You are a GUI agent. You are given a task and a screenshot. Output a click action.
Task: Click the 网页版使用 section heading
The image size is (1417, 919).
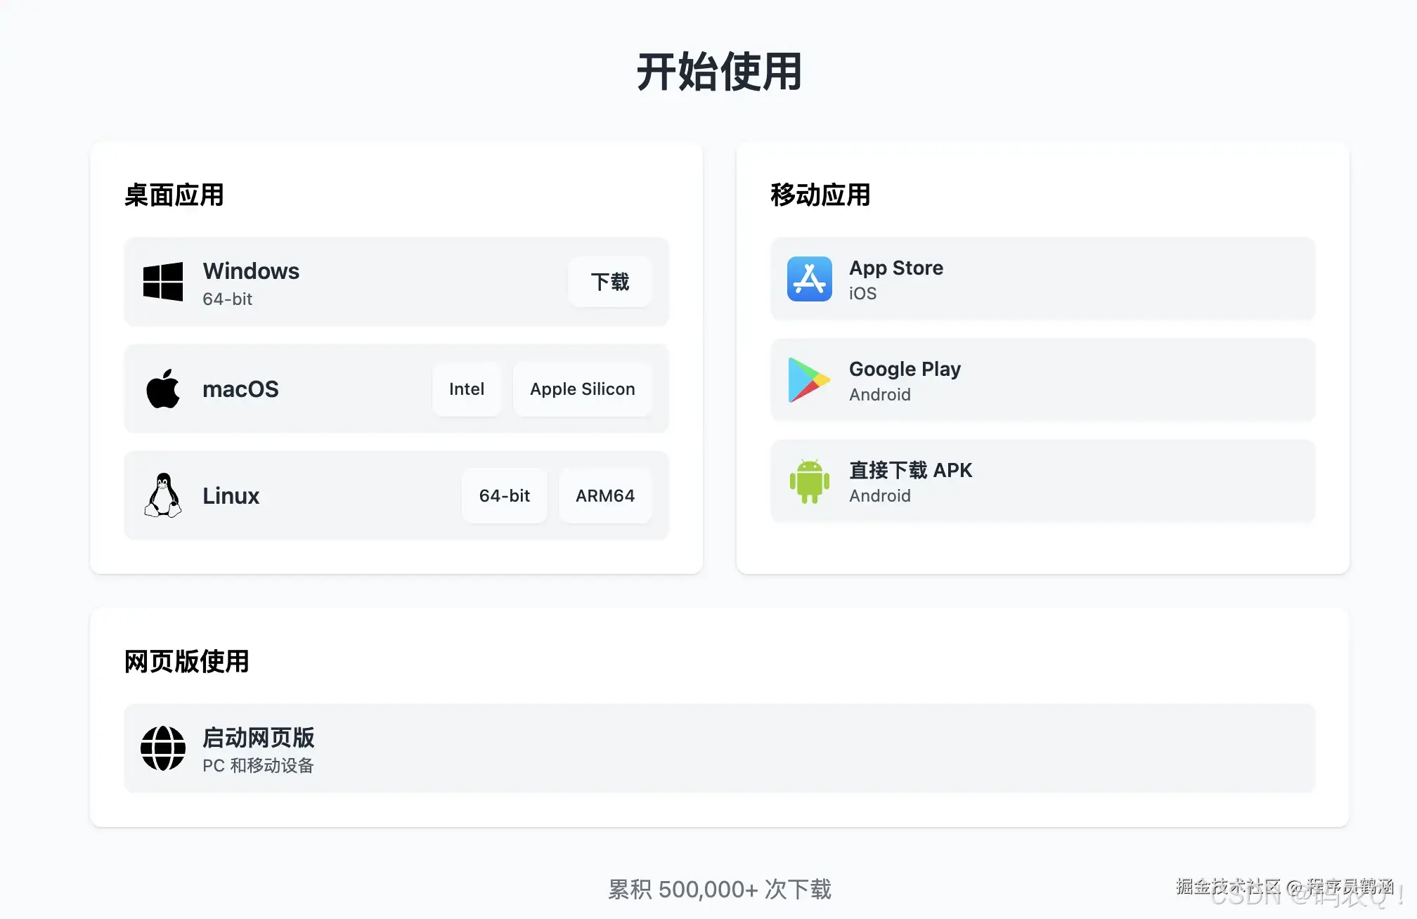[x=186, y=662]
